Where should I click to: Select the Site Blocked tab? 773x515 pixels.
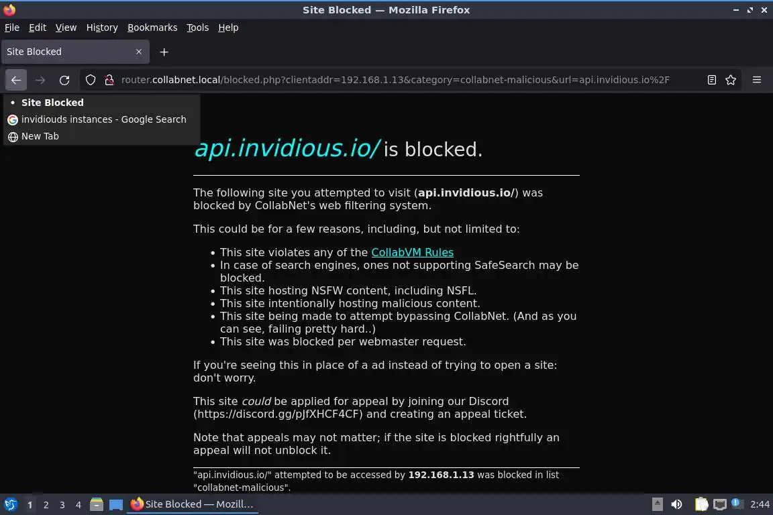coord(75,52)
